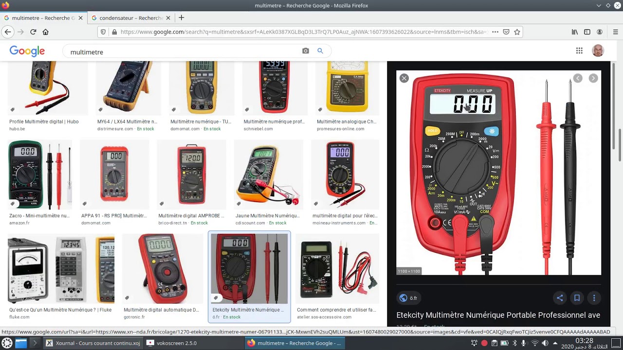Click the Google search magnifier button
623x350 pixels.
pos(320,51)
